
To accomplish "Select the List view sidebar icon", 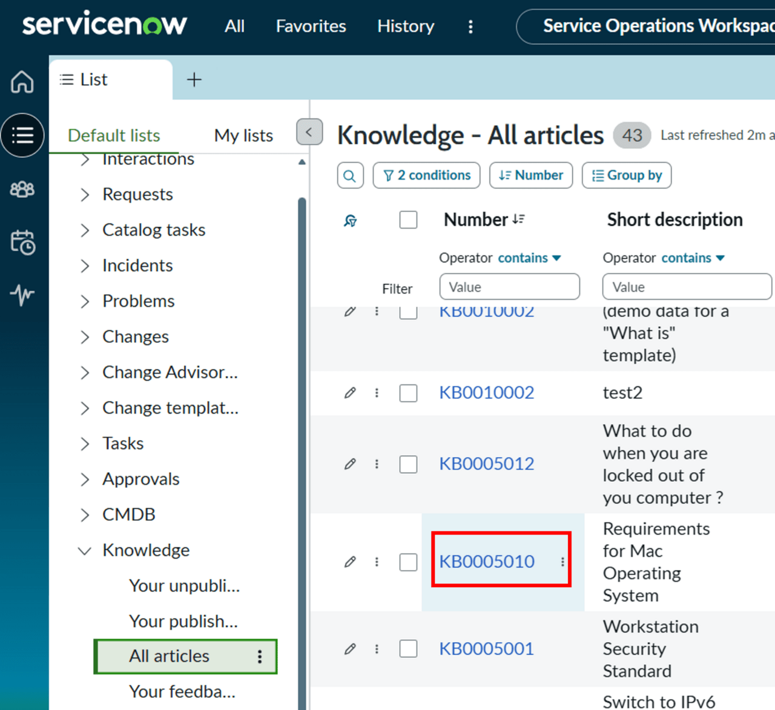I will (22, 135).
